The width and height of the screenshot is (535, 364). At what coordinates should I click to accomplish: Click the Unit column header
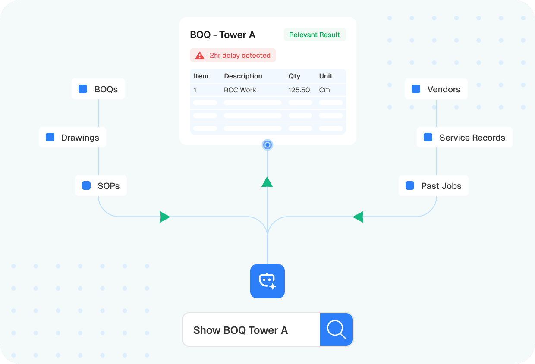click(x=326, y=76)
